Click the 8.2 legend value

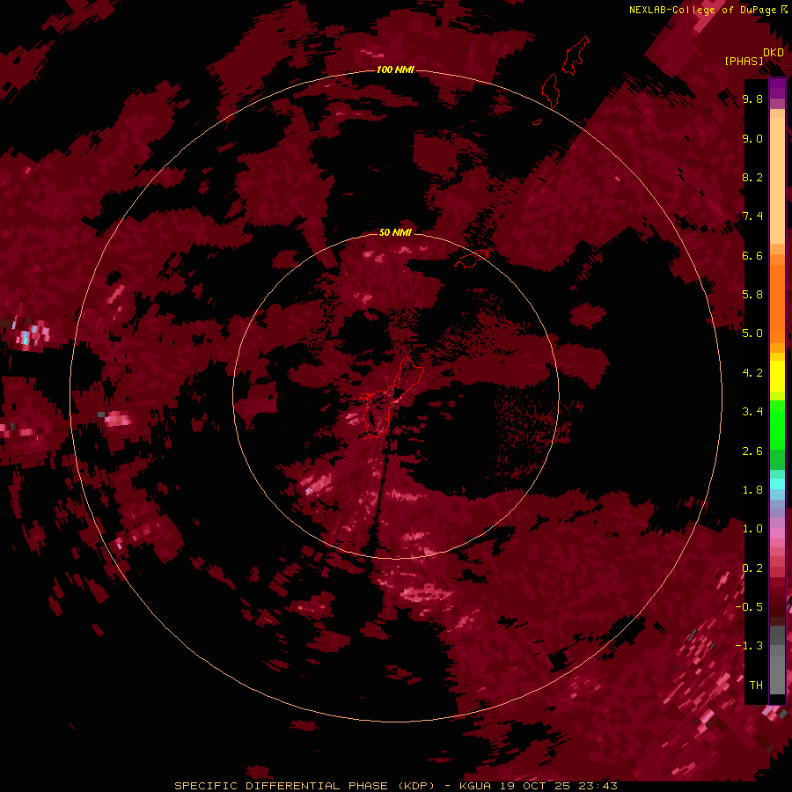(x=752, y=177)
